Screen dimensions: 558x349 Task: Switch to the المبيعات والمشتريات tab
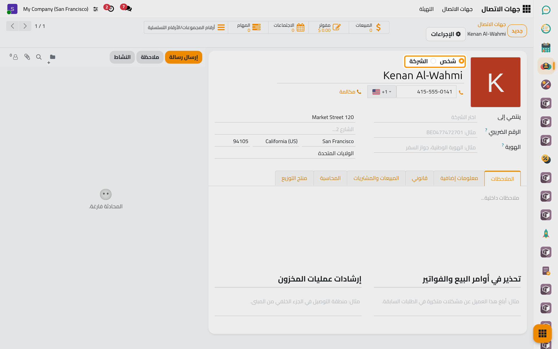click(x=376, y=178)
